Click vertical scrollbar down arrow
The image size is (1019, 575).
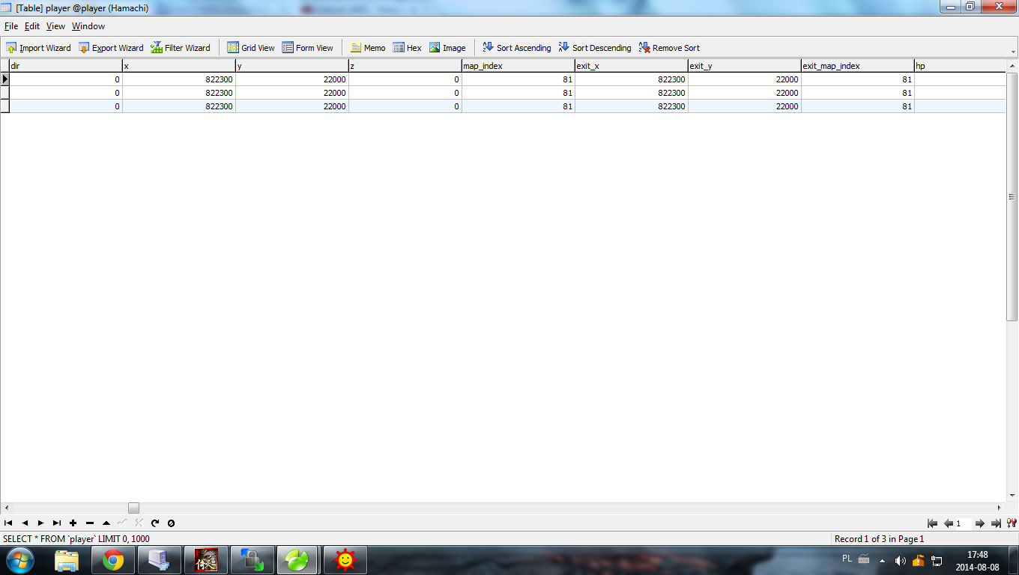point(1012,496)
